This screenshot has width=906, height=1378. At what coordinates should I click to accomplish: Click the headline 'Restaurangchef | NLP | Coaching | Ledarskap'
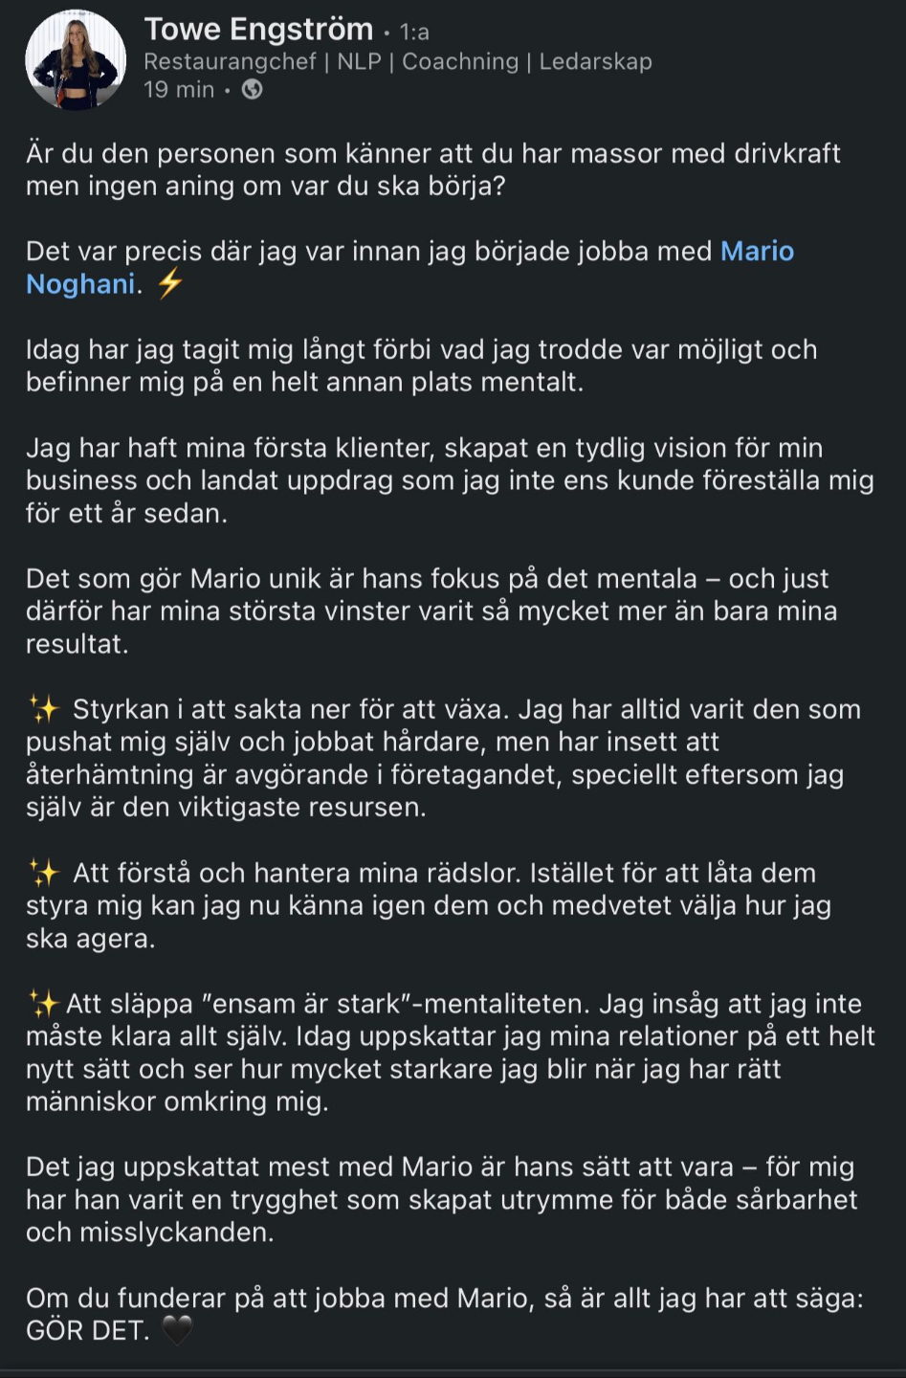398,61
